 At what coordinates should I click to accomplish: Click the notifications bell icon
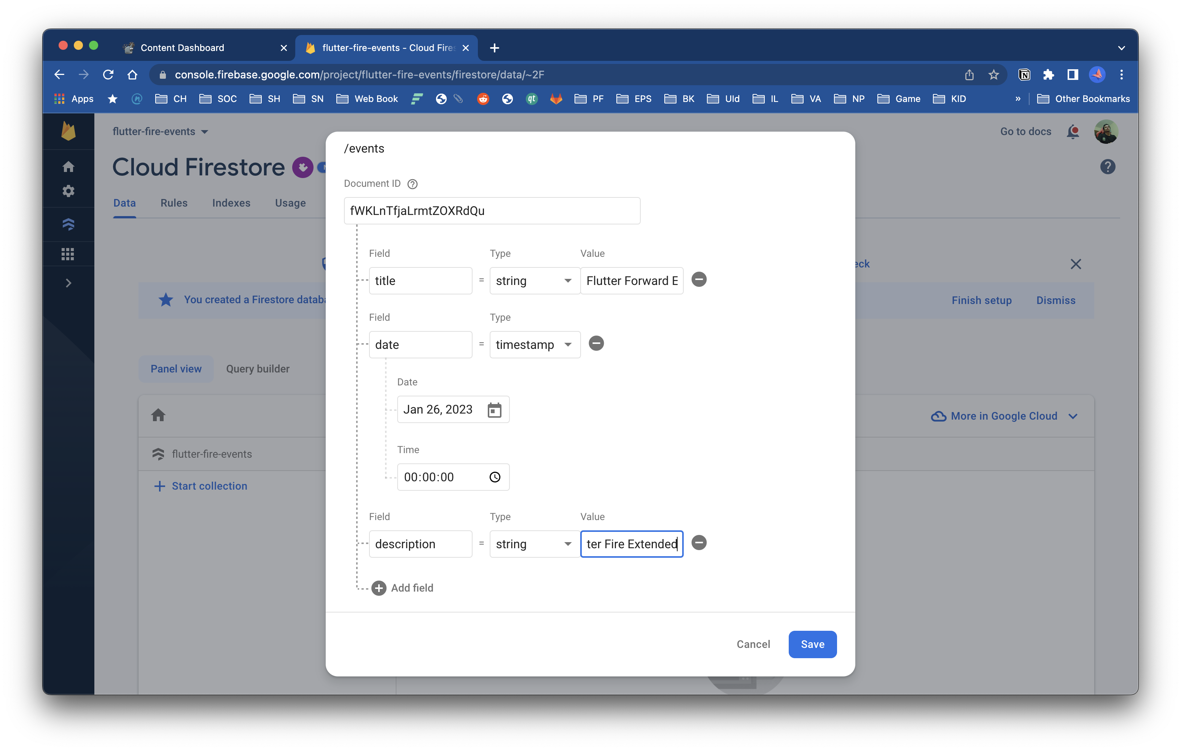point(1073,132)
